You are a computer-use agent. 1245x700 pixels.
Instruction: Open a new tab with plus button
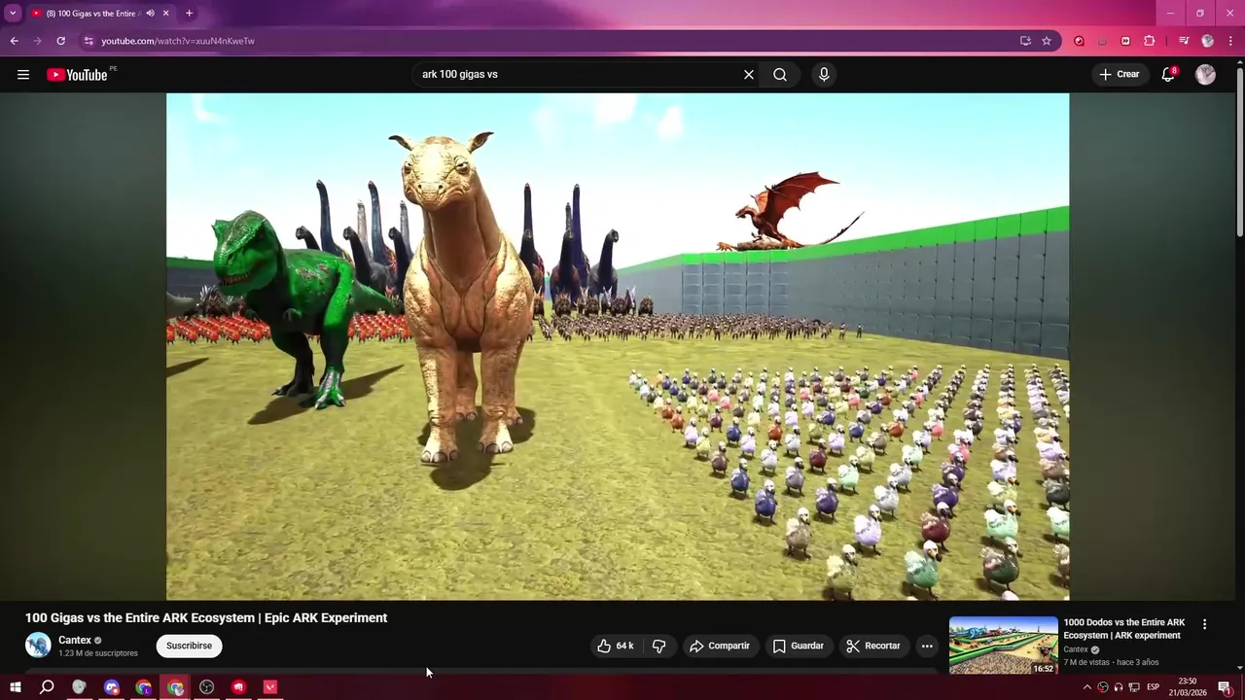(189, 14)
